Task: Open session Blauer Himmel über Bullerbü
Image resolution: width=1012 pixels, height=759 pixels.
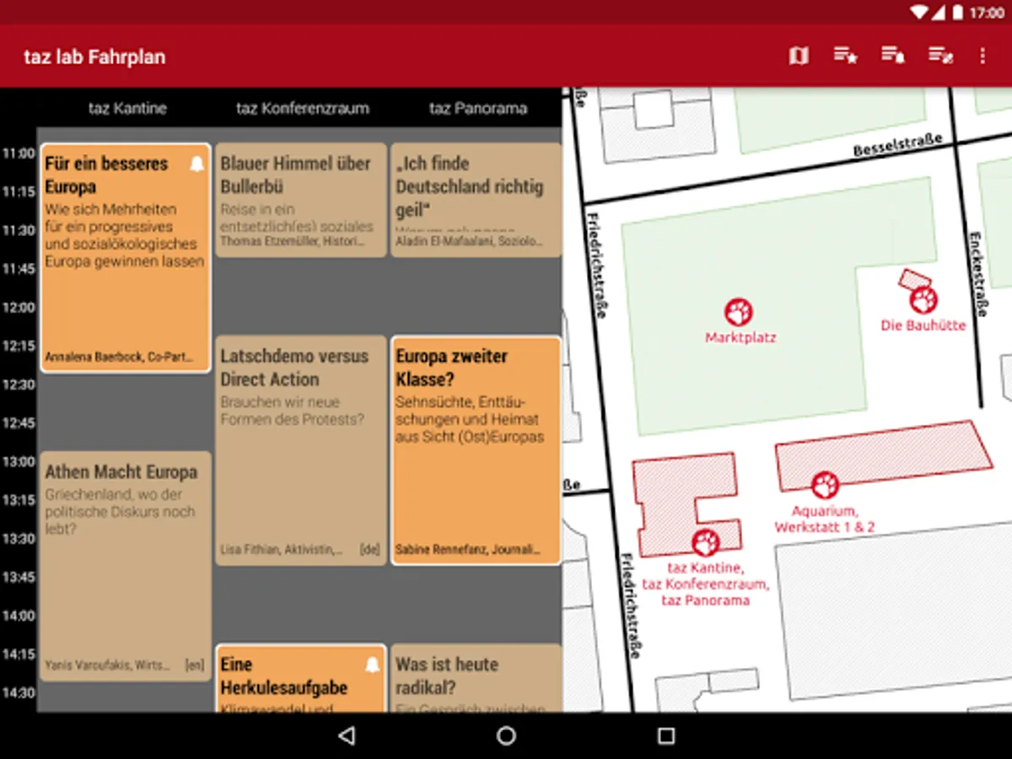Action: coord(301,200)
